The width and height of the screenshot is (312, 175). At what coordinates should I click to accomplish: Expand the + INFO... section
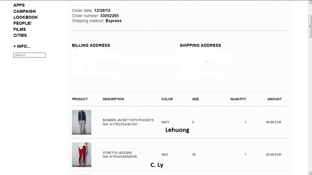point(22,46)
